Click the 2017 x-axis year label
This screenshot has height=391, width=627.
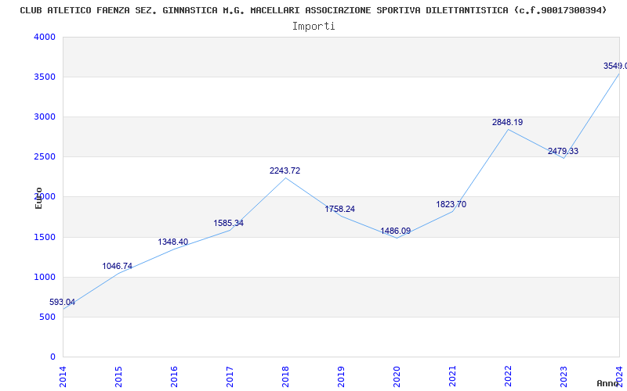[230, 376]
